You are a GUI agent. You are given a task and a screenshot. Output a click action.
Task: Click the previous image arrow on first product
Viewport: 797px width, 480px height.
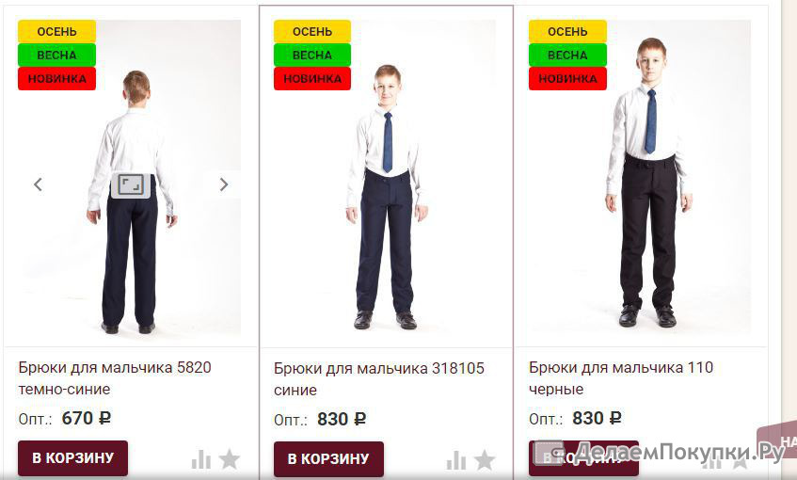coord(38,184)
